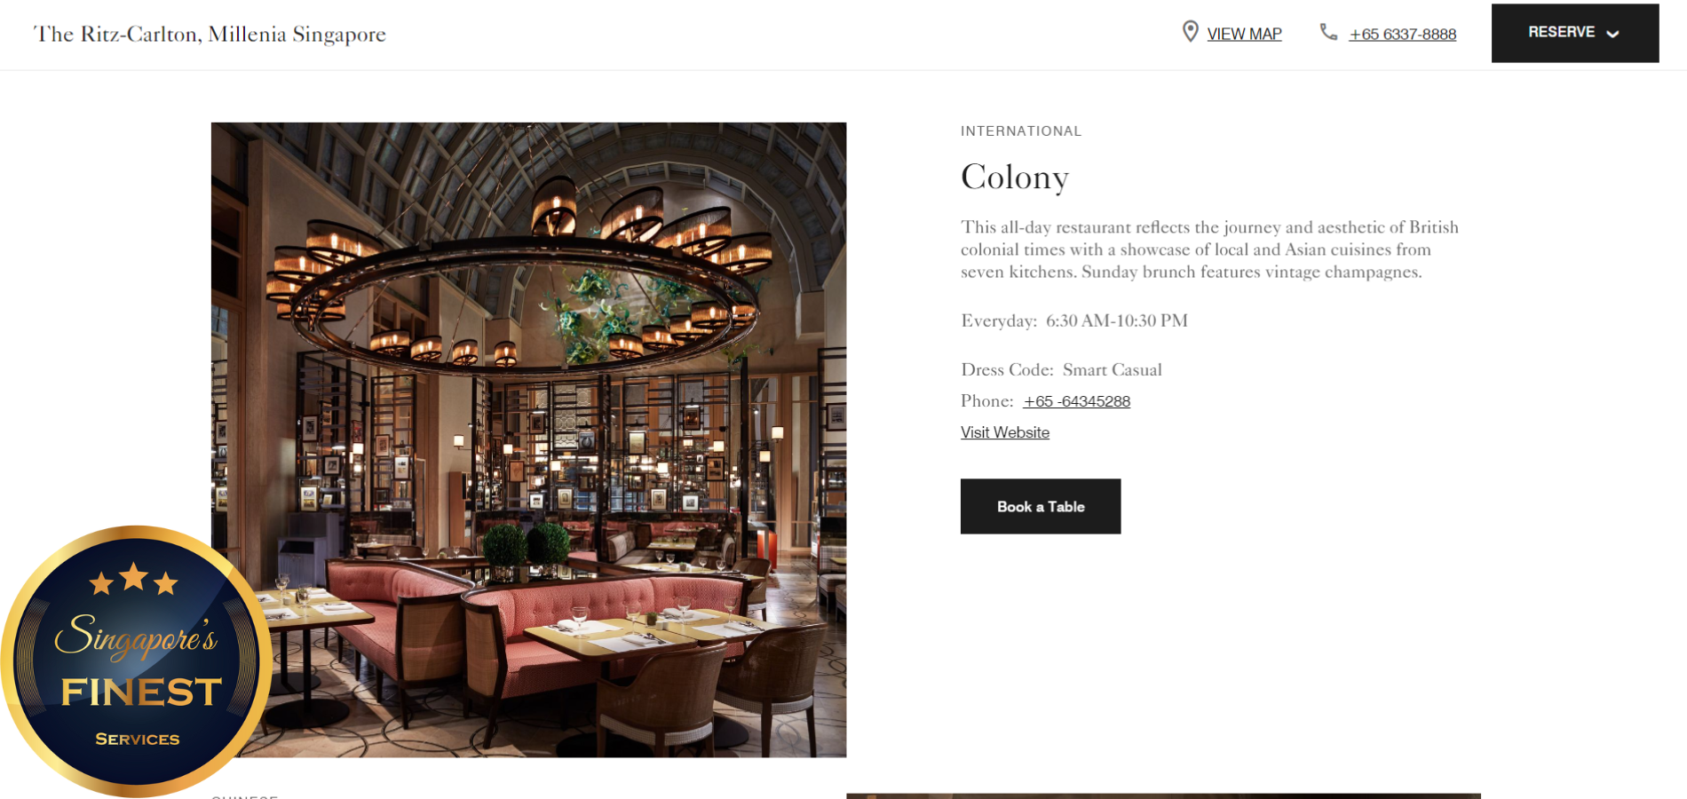Click the map pin icon
1687x799 pixels.
click(x=1190, y=32)
